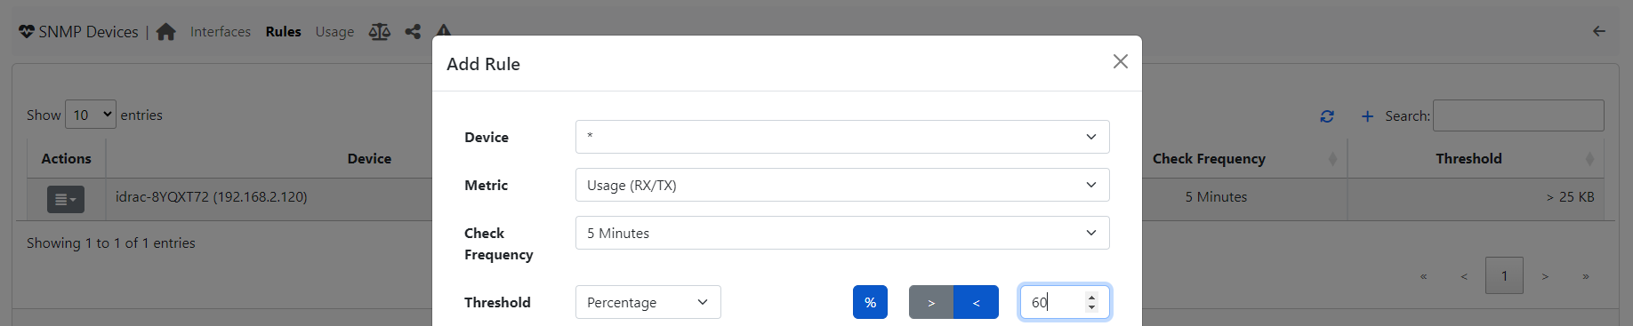The height and width of the screenshot is (326, 1633).
Task: Open the balance scale icon
Action: coord(380,32)
